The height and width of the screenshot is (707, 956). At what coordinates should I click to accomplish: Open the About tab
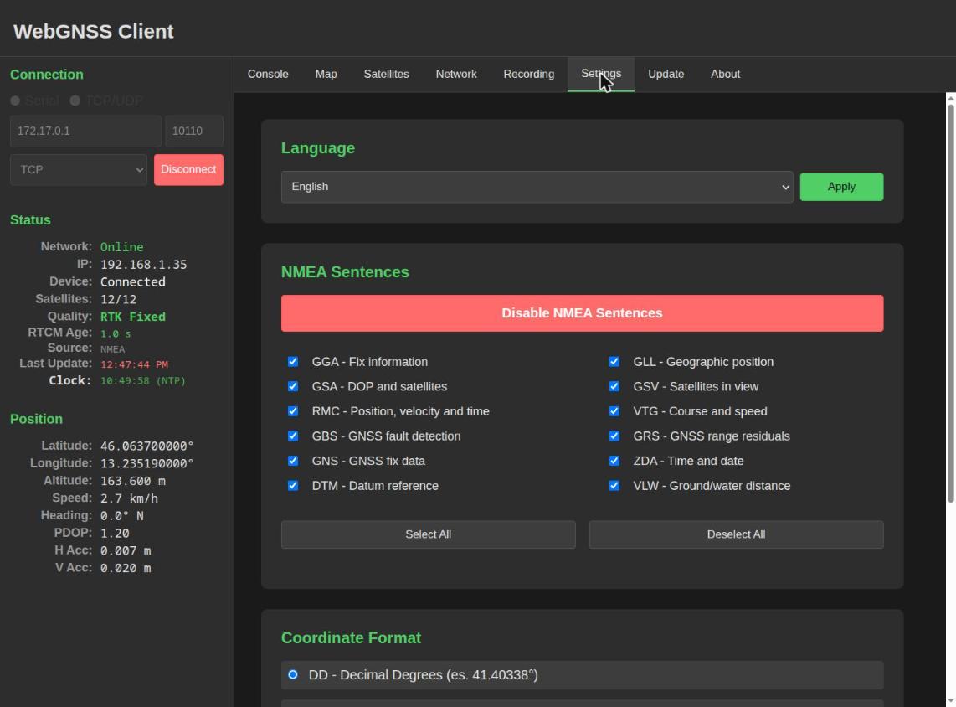coord(725,75)
